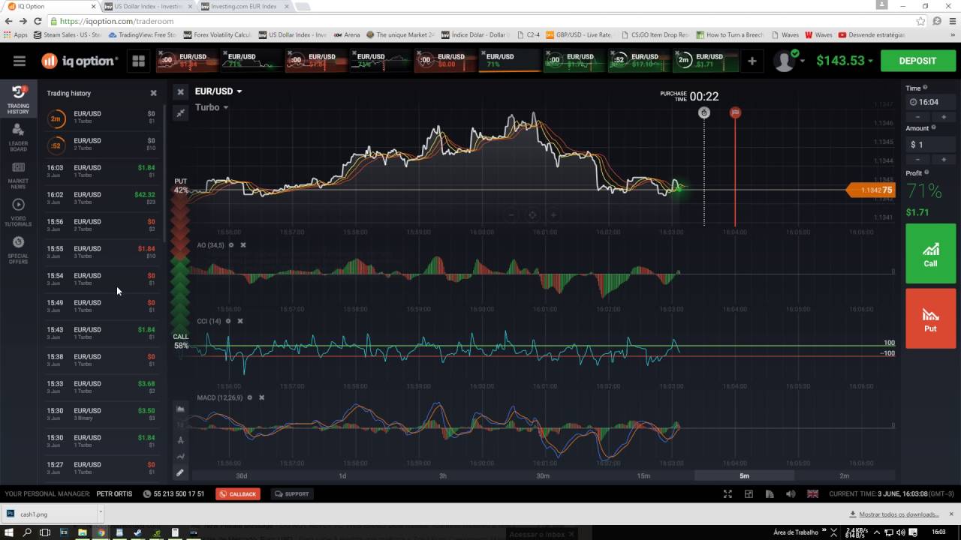Toggle sound with the speaker icon
This screenshot has width=961, height=540.
pyautogui.click(x=791, y=493)
